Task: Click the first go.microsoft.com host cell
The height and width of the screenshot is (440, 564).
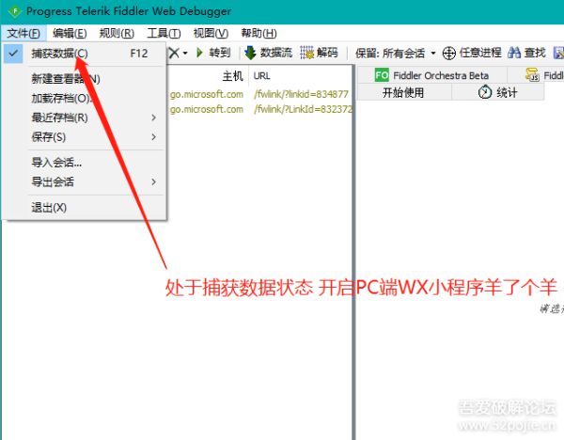Action: pyautogui.click(x=207, y=94)
